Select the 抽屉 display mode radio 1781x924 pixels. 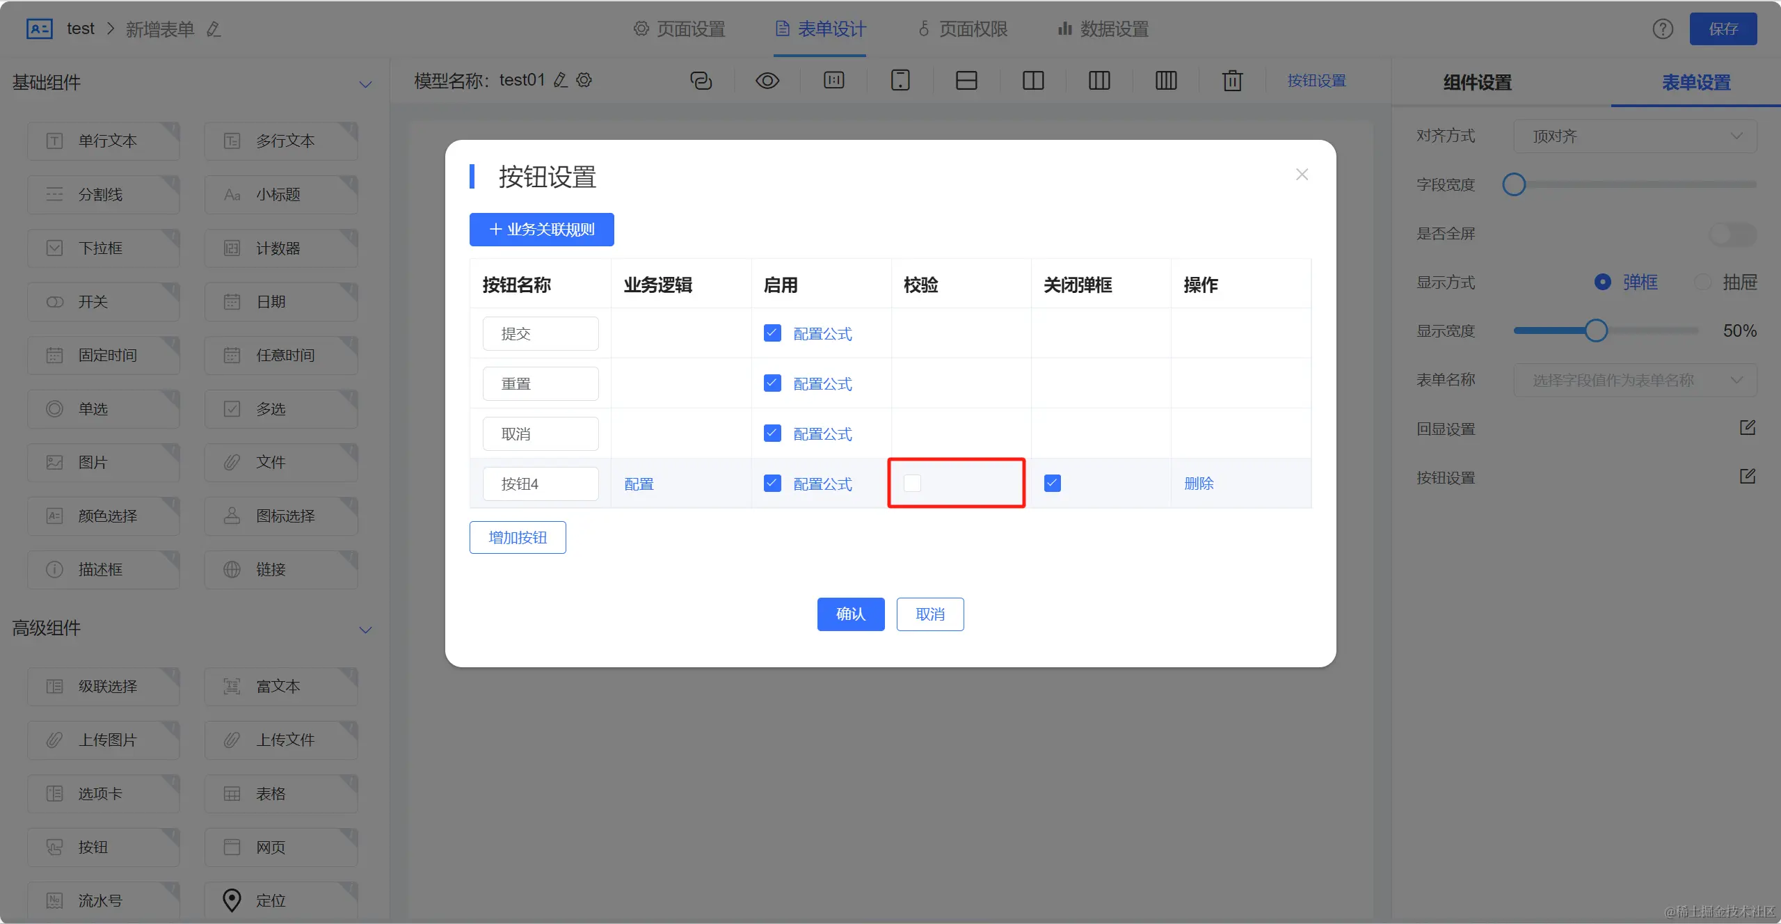coord(1703,282)
